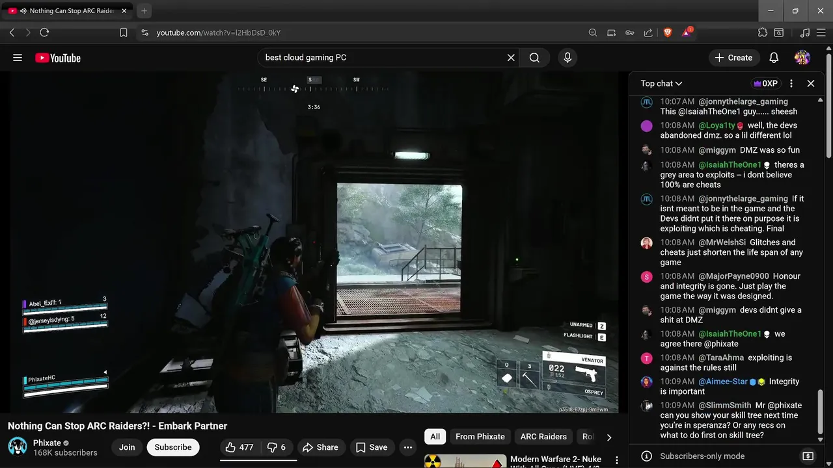Open the account avatar menu
Screen dimensions: 833x468
(x=802, y=58)
